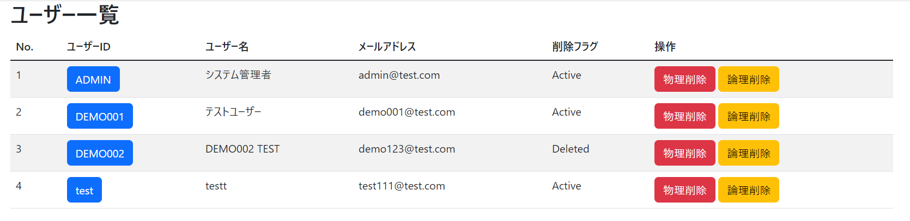The width and height of the screenshot is (910, 221).
Task: Open the DEMO001 user details
Action: click(x=100, y=116)
